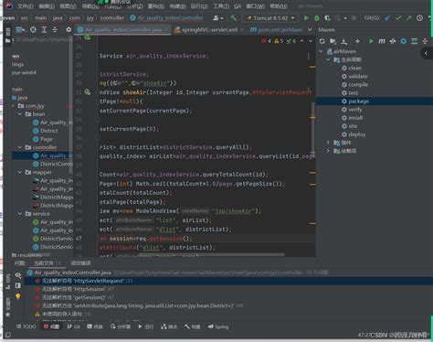This screenshot has width=433, height=342.
Task: Build project with the hammer icon
Action: pyautogui.click(x=234, y=18)
